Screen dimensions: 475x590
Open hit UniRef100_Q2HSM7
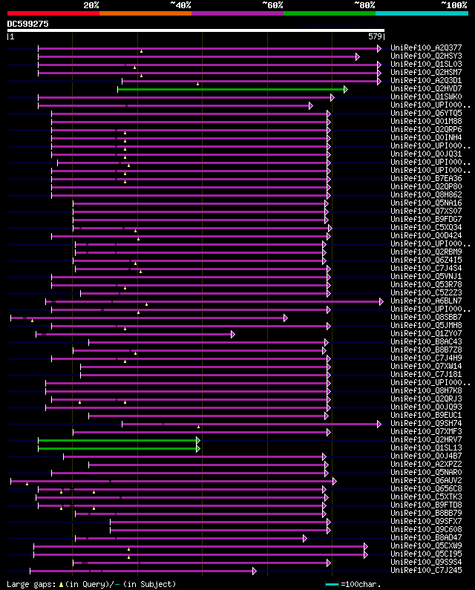click(426, 72)
